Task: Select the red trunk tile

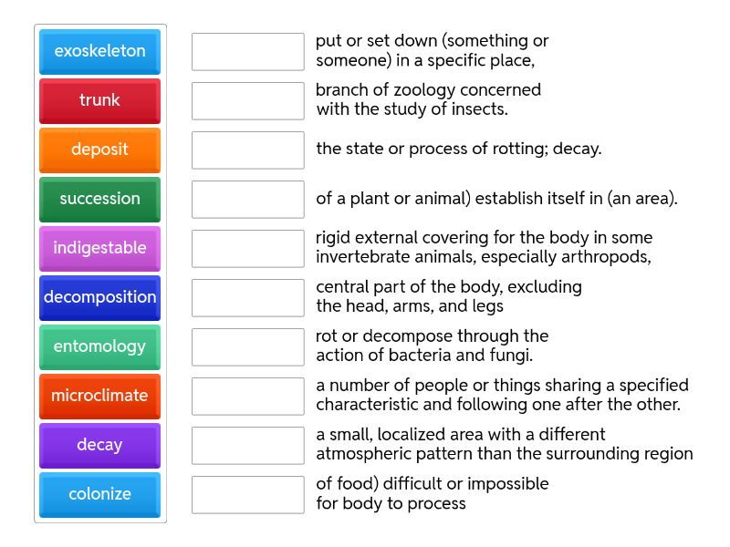Action: click(x=99, y=100)
